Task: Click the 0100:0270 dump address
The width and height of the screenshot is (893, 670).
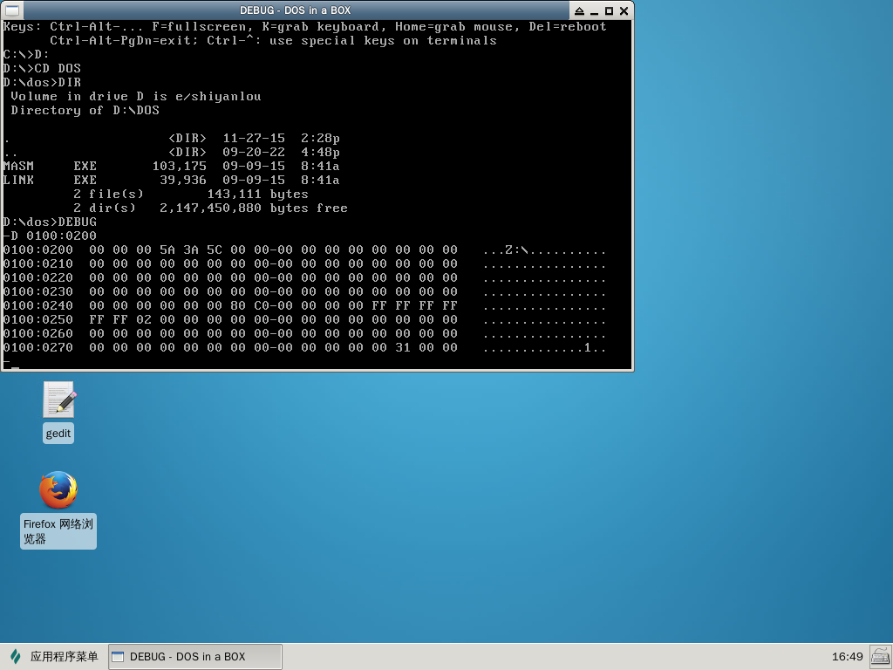Action: pyautogui.click(x=38, y=347)
